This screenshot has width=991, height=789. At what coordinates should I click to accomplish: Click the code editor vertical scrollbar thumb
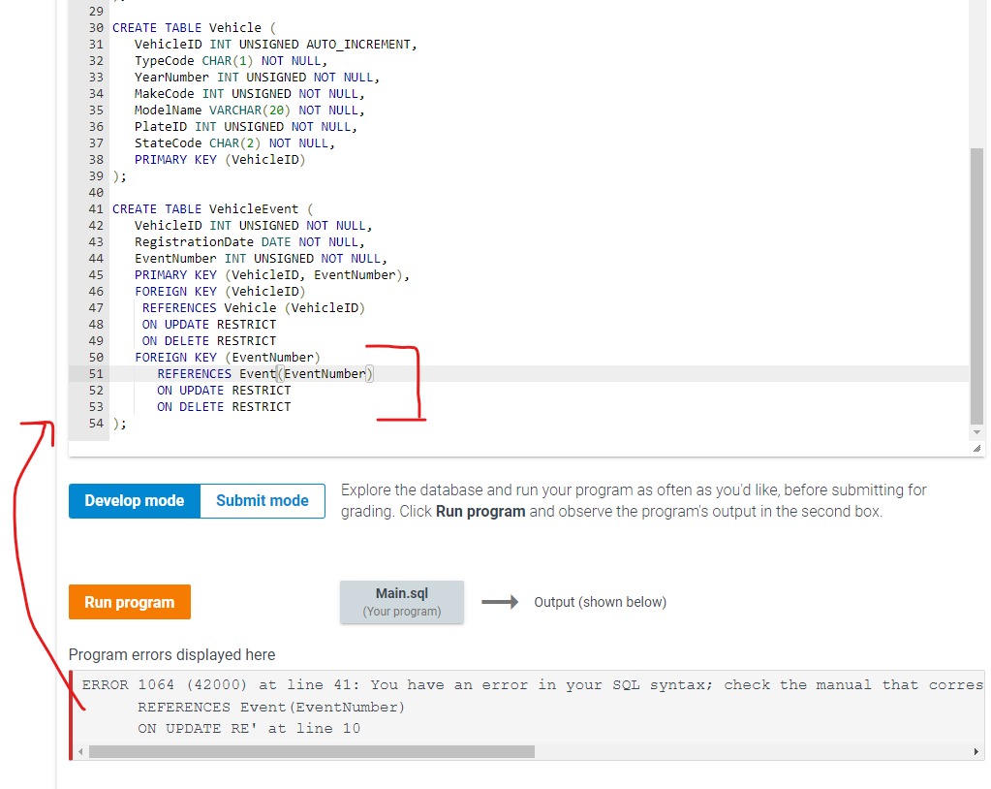[976, 286]
